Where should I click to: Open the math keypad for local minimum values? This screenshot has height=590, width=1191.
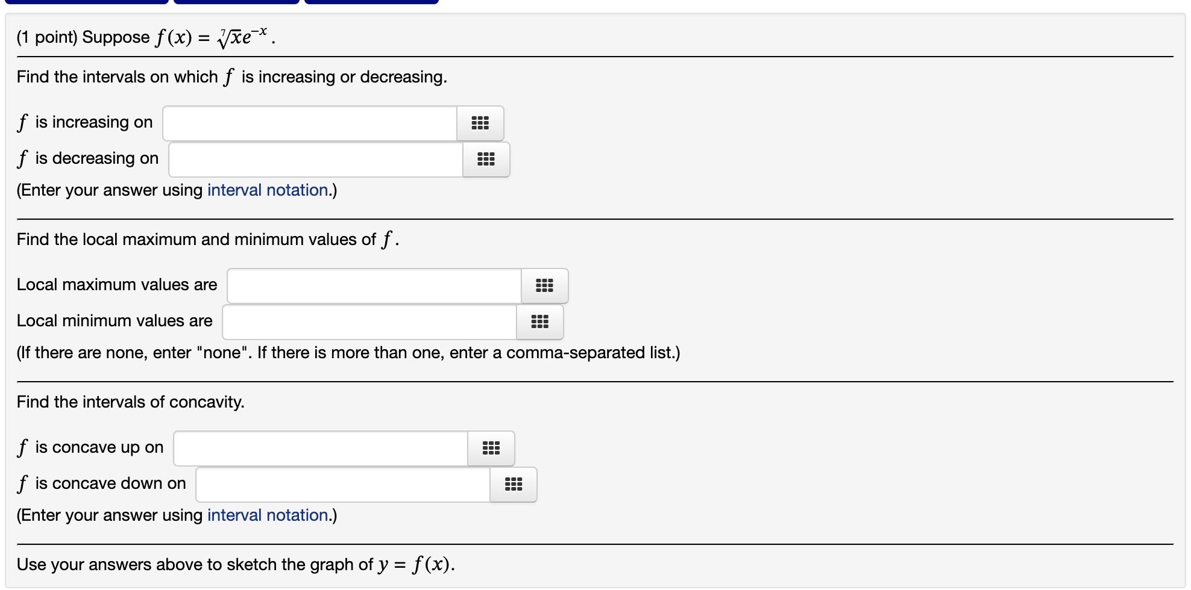539,321
